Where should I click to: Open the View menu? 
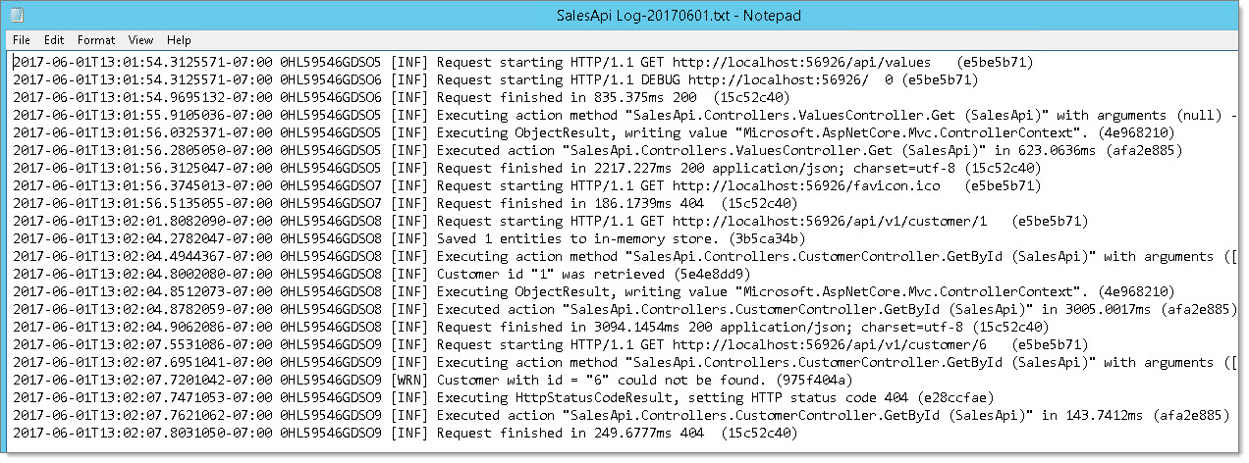pyautogui.click(x=140, y=40)
